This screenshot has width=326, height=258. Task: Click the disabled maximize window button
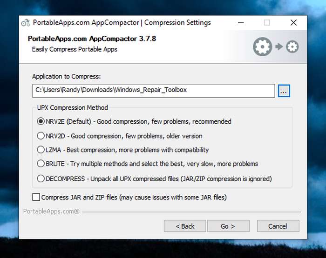pyautogui.click(x=267, y=23)
